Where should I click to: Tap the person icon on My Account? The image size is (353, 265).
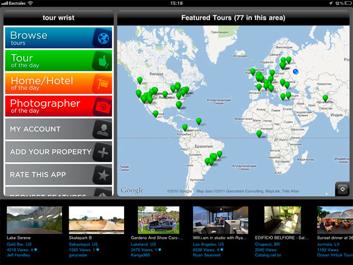tap(103, 129)
